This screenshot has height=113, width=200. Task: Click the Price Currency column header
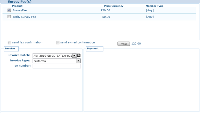click(x=114, y=6)
